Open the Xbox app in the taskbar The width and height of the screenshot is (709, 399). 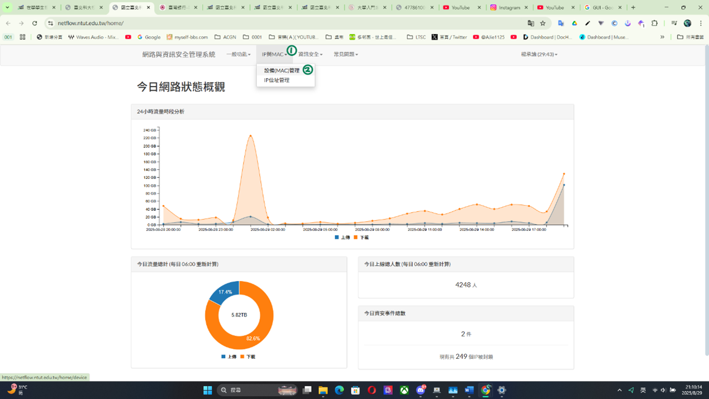(404, 390)
